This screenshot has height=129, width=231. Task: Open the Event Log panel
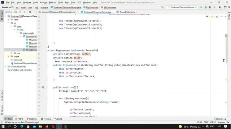220,119
